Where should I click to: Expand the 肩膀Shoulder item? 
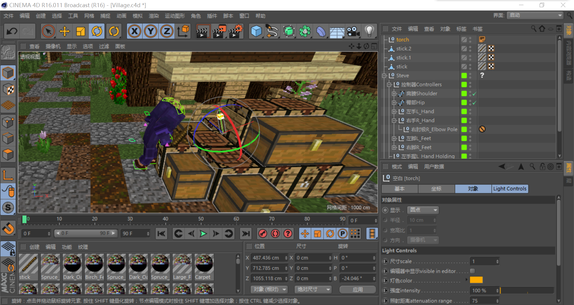click(394, 94)
